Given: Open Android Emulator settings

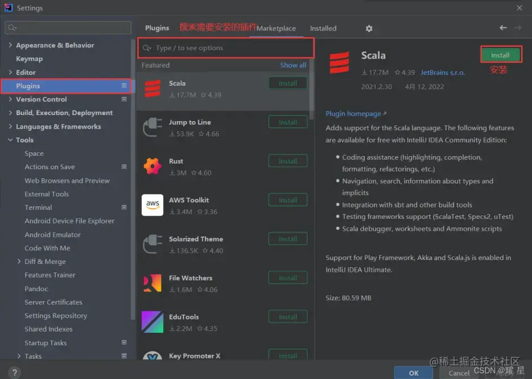Looking at the screenshot, I should coord(53,235).
